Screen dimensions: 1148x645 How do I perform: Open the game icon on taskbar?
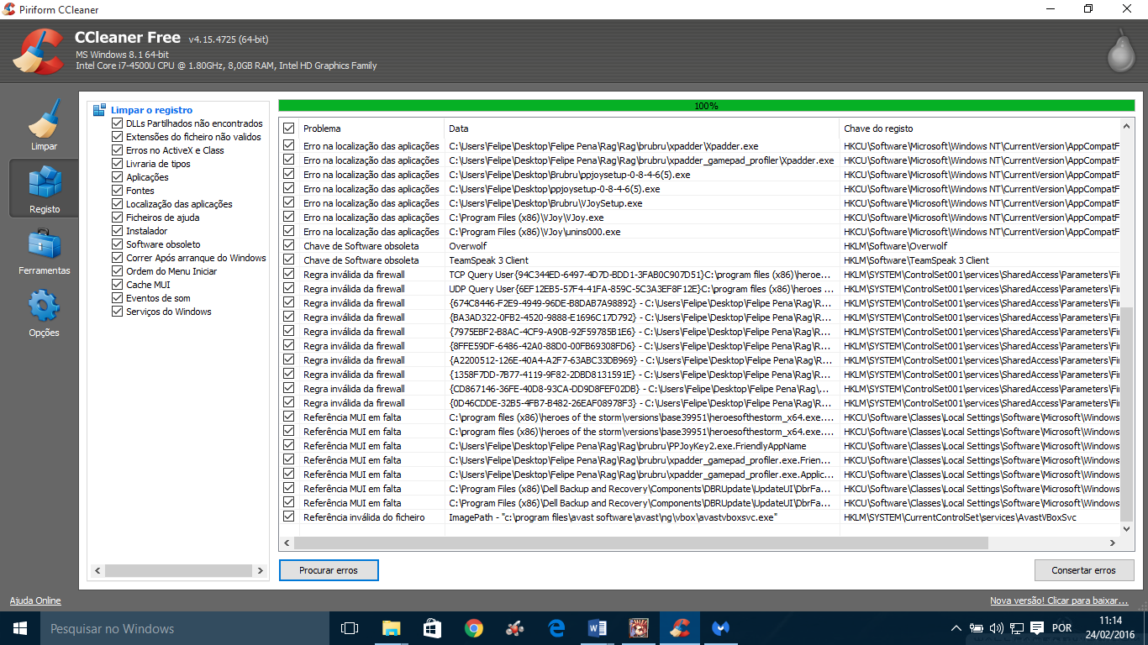[638, 628]
